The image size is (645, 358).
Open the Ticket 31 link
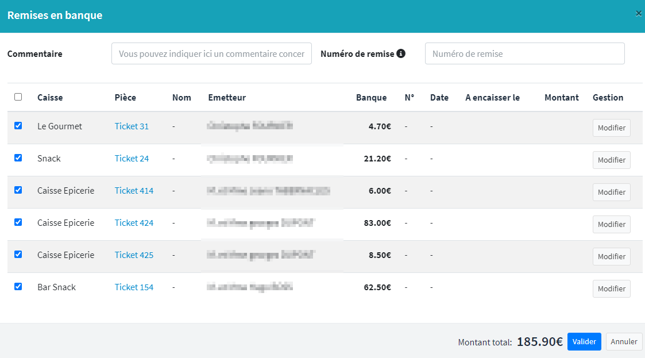point(132,126)
